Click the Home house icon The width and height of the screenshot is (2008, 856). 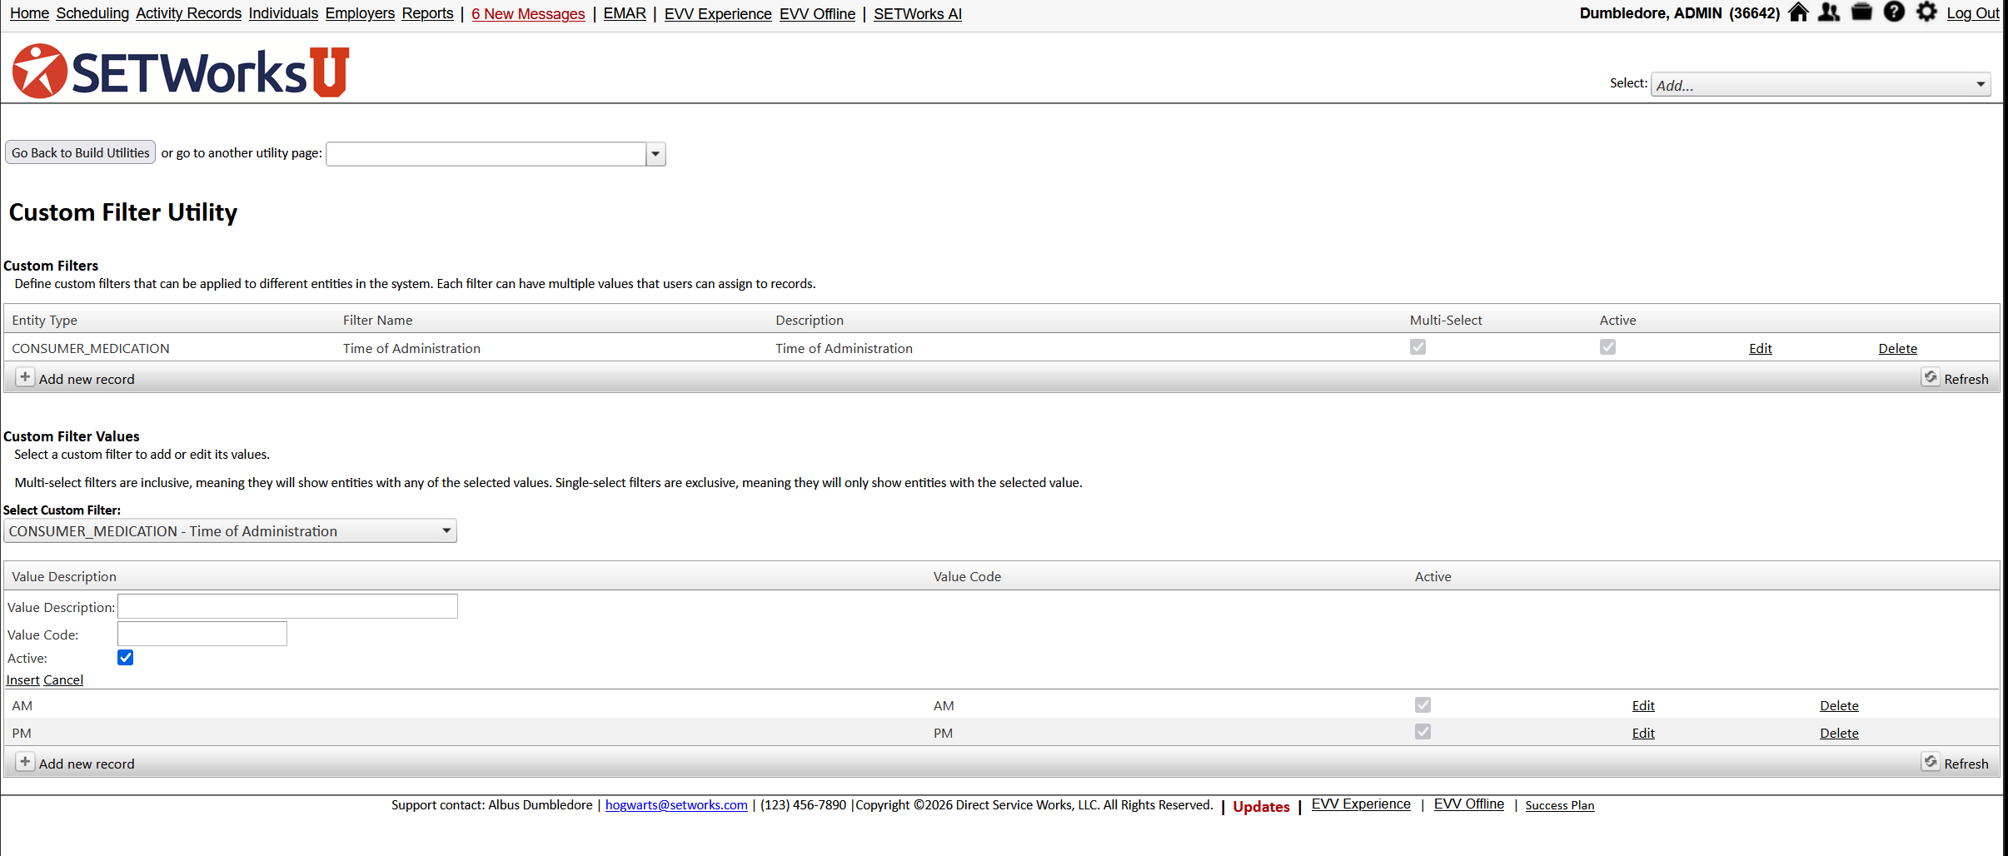[x=1798, y=12]
